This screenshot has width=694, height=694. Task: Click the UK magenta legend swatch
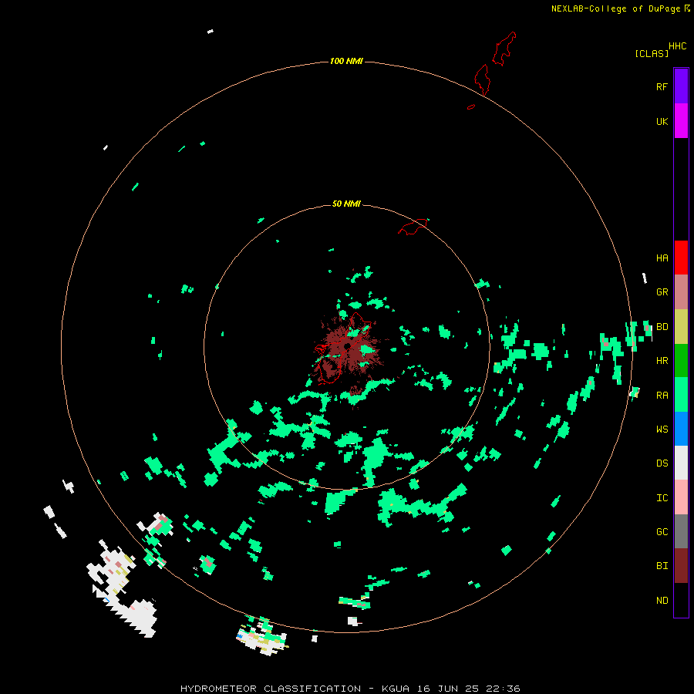click(681, 121)
